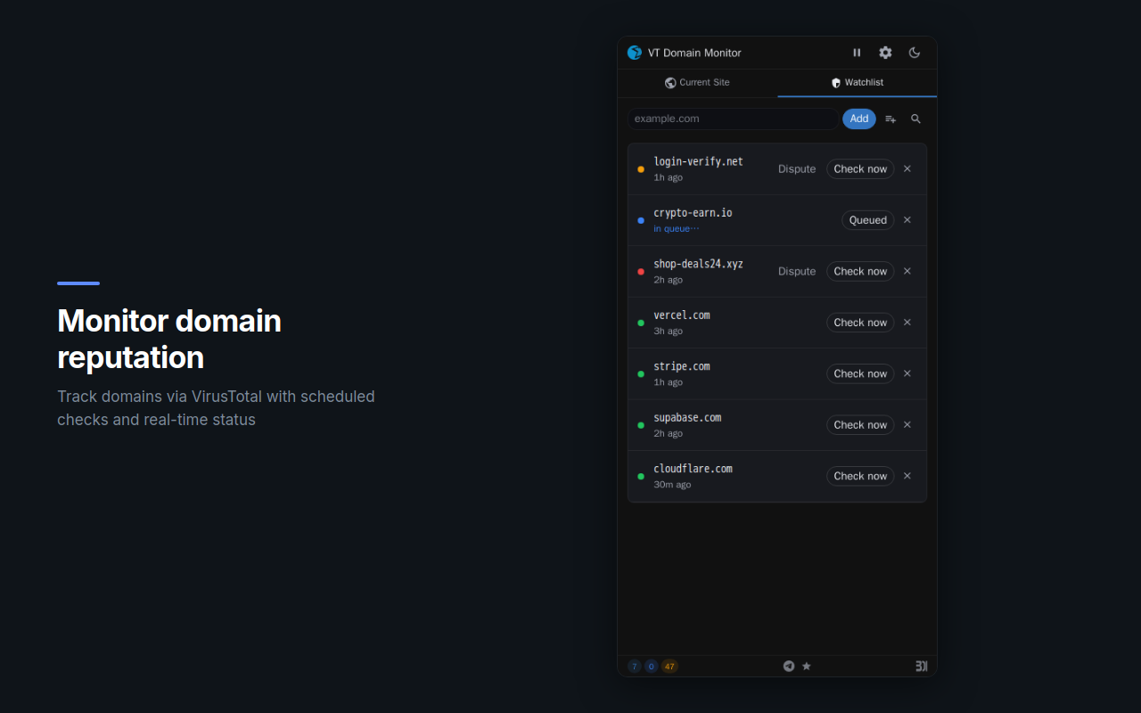The image size is (1141, 713).
Task: Click the green status dot for stripe.com
Action: point(640,373)
